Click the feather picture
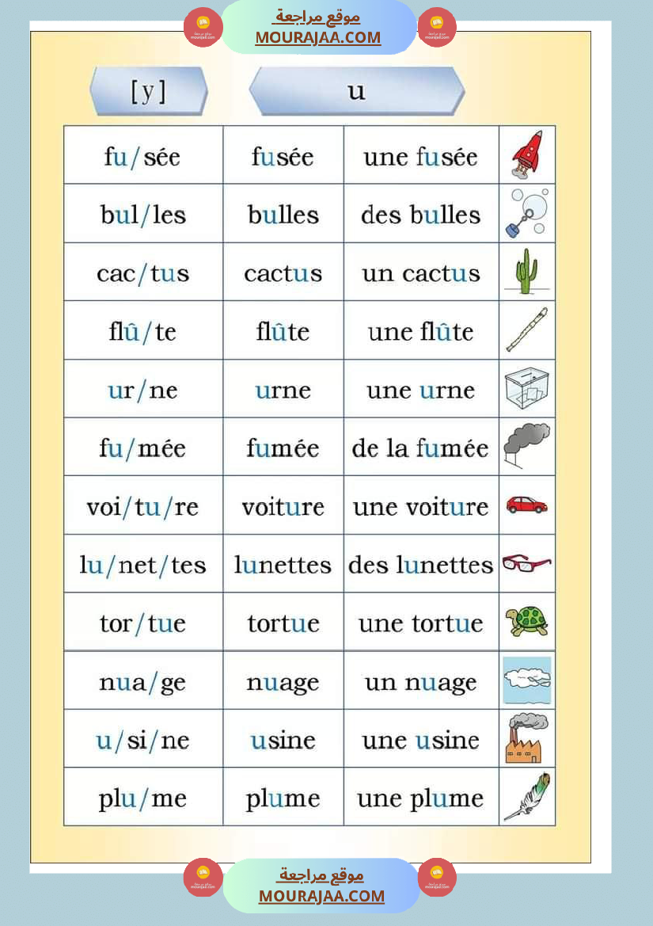Viewport: 653px width, 926px height. [526, 797]
